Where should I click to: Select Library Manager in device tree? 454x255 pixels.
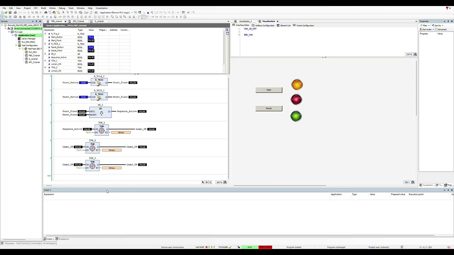[x=28, y=39]
